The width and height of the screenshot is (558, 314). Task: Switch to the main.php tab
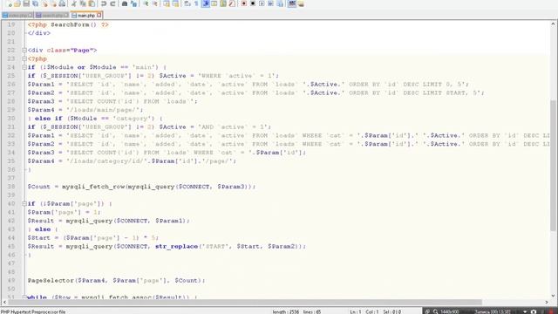(x=86, y=16)
